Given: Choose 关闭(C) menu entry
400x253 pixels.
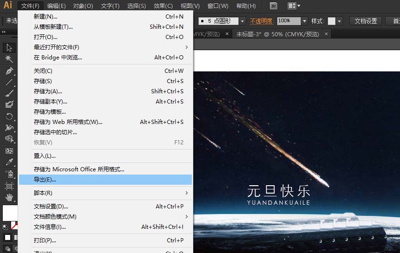Looking at the screenshot, I should (105, 71).
